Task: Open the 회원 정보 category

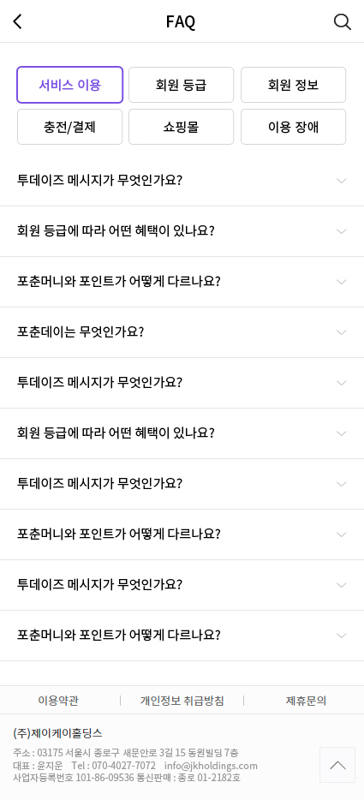Action: coord(294,85)
